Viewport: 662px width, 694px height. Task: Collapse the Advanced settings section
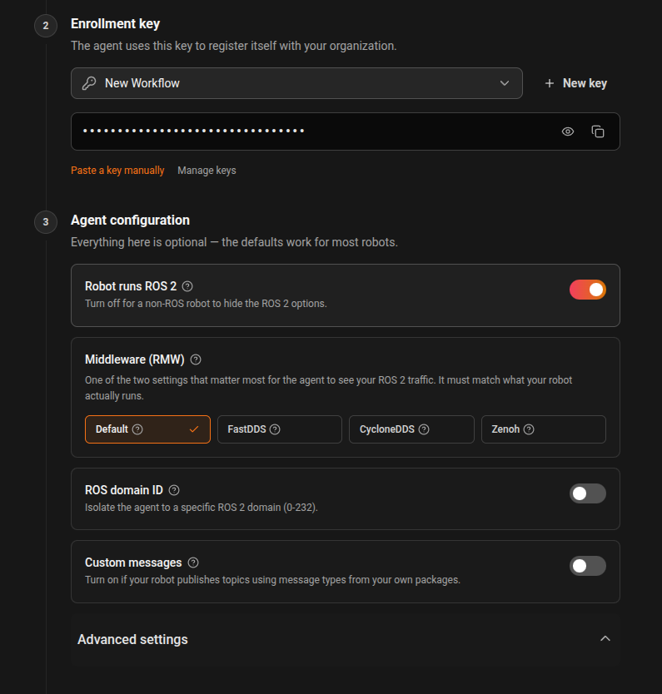tap(346, 639)
